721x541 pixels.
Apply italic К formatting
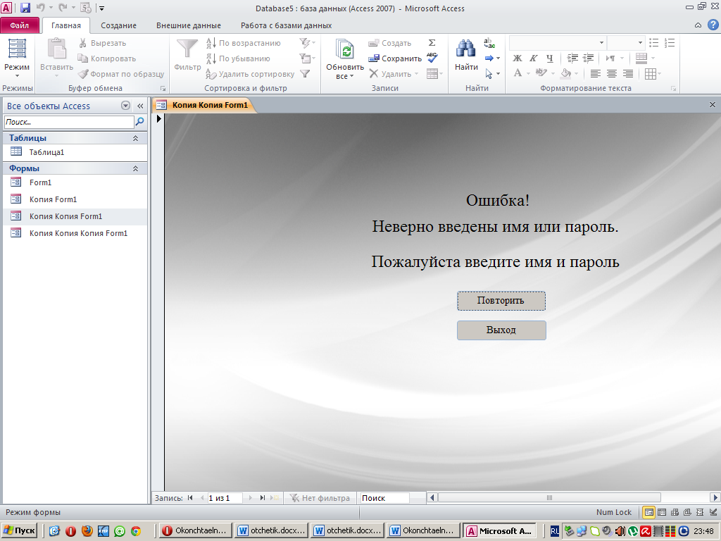click(534, 58)
